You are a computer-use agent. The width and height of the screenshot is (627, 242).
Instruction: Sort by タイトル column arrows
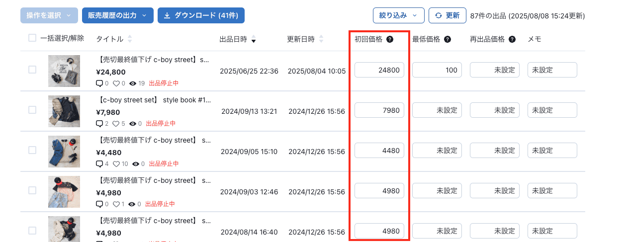pos(130,39)
